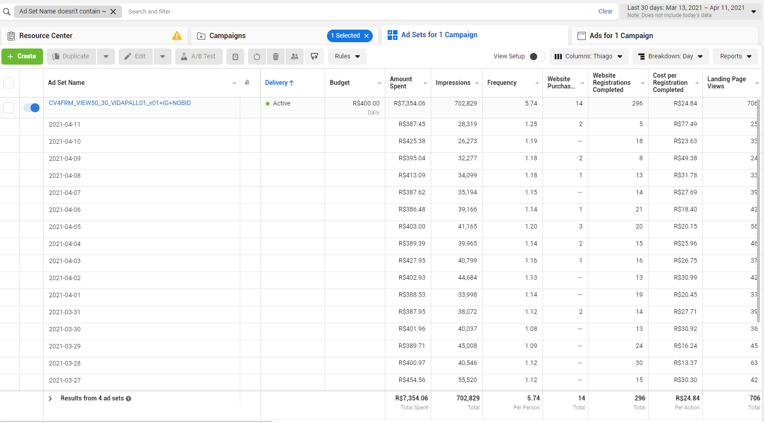Click the revert/refresh circular arrow icon
This screenshot has width=764, height=422.
[x=257, y=57]
